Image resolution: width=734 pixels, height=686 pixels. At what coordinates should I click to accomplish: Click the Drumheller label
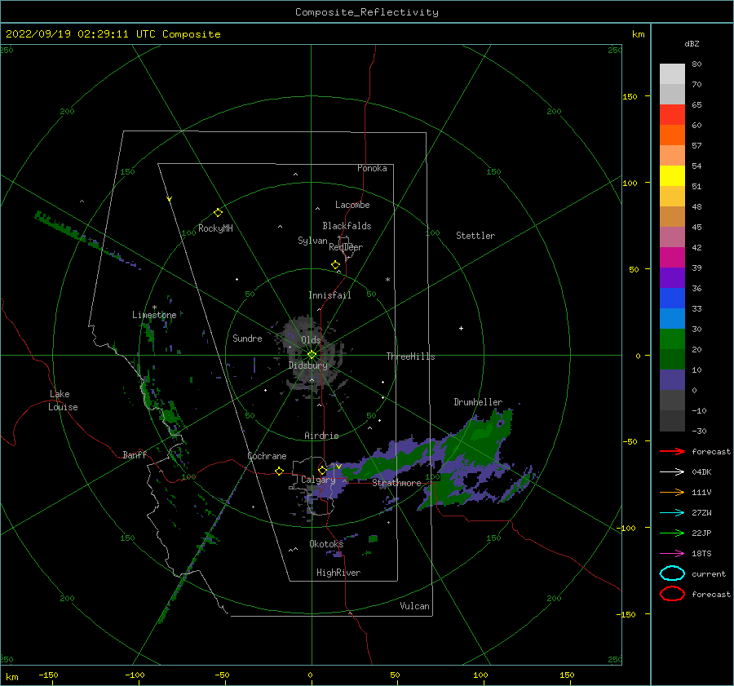[x=478, y=402]
